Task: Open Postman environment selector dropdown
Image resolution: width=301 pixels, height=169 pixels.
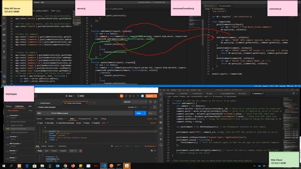Action: tap(135, 102)
